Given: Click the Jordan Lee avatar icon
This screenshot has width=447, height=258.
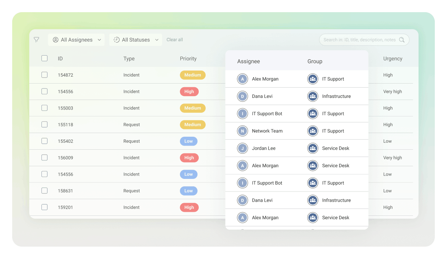Looking at the screenshot, I should click(x=243, y=148).
